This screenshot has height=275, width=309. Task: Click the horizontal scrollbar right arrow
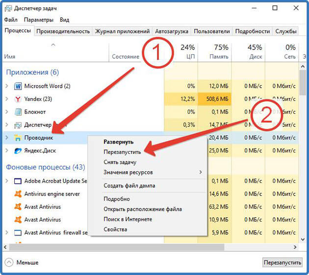click(295, 247)
